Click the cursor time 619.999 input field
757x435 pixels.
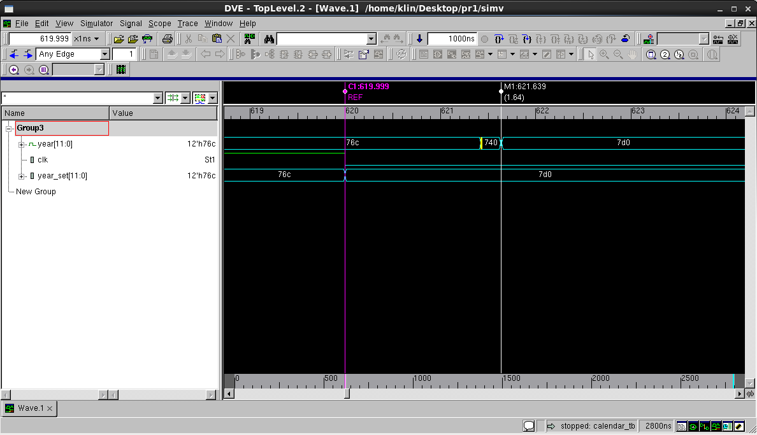[40, 39]
